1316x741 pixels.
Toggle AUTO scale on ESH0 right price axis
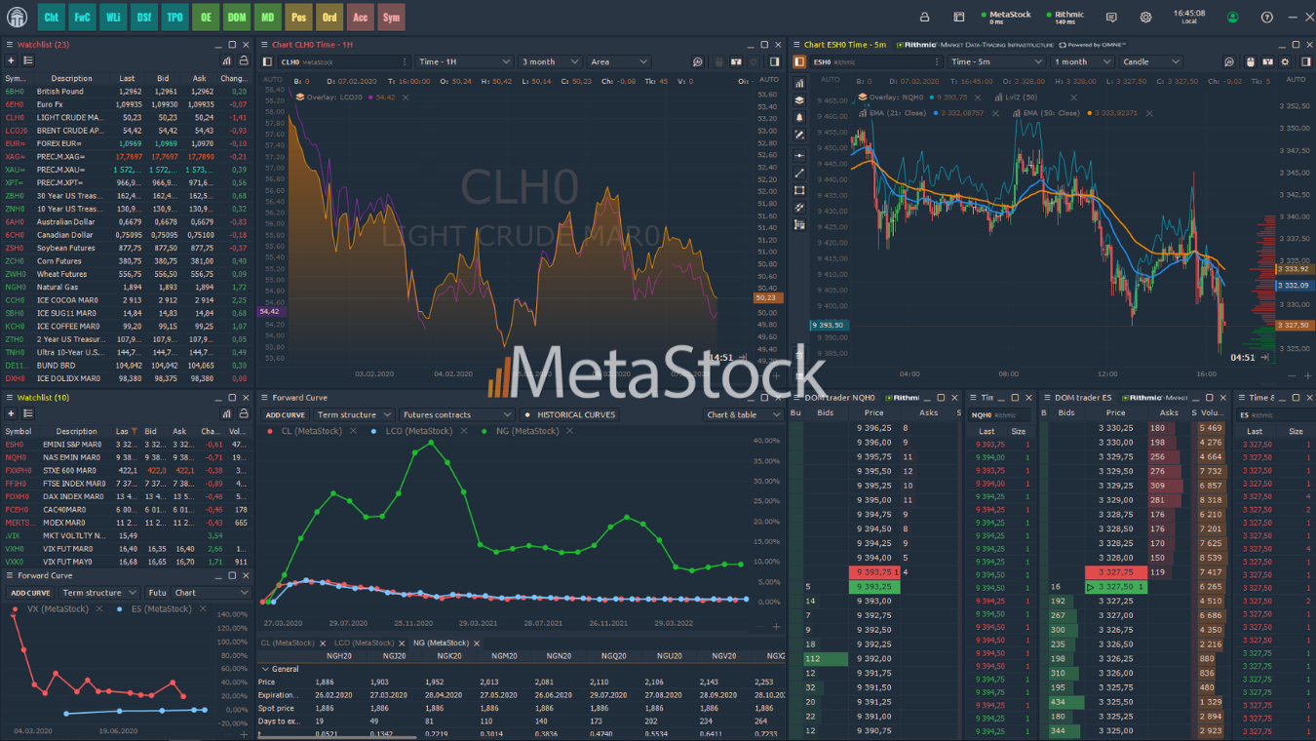tap(1296, 80)
